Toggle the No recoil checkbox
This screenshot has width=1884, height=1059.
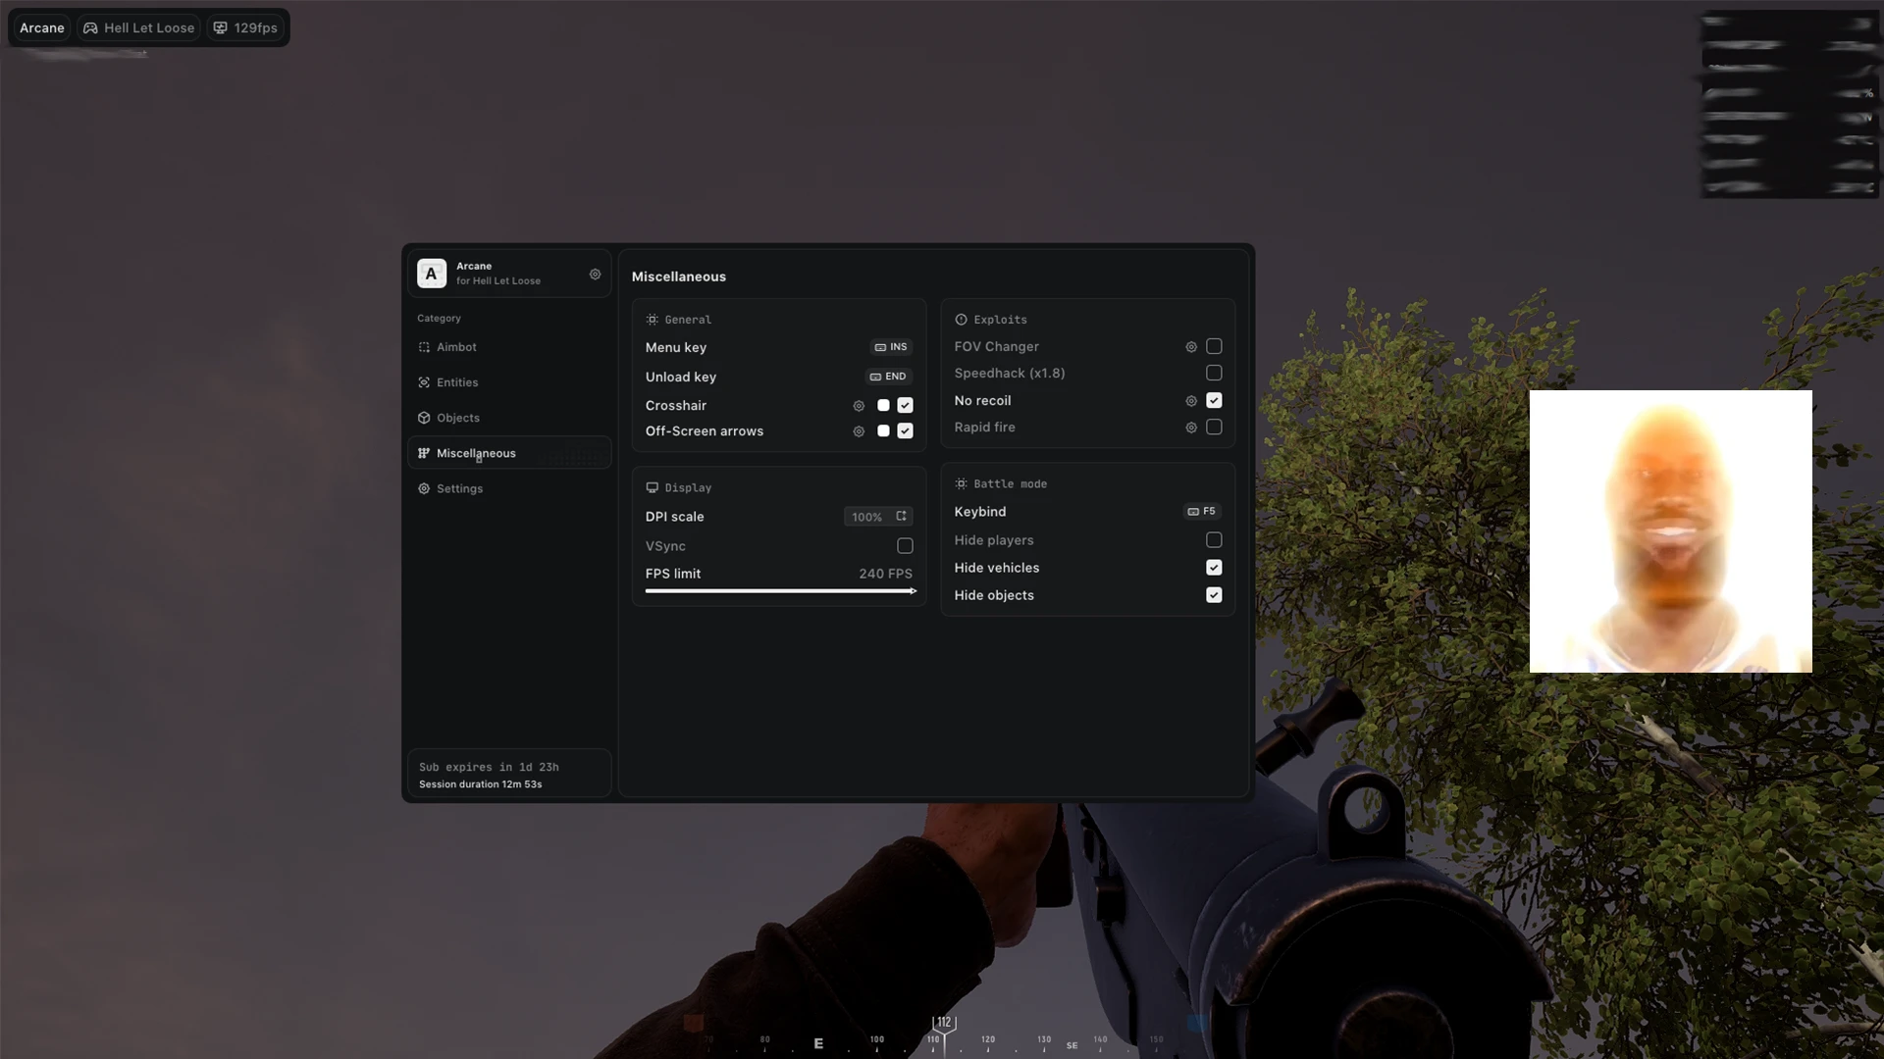(x=1214, y=400)
